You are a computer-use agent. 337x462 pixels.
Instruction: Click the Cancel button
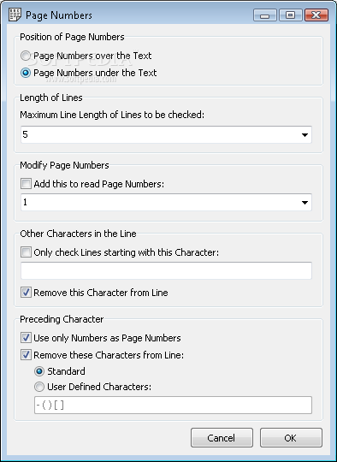(x=222, y=438)
